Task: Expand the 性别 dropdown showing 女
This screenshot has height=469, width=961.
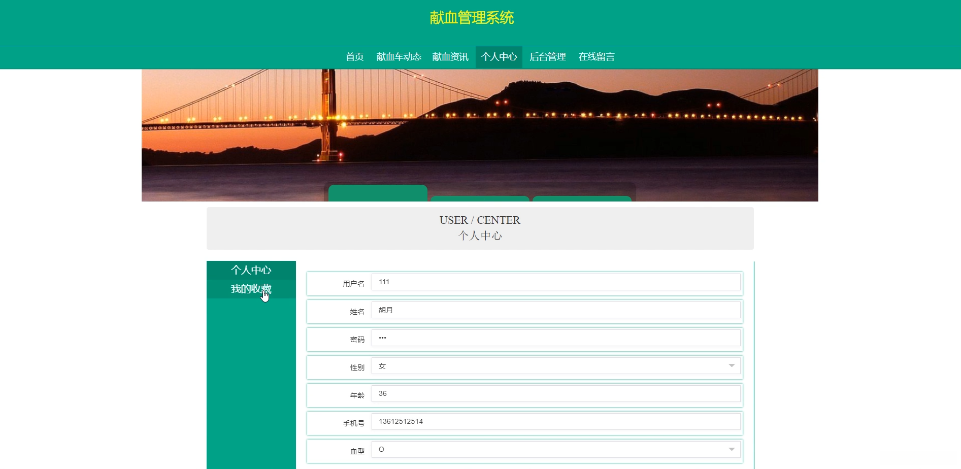Action: coord(556,366)
